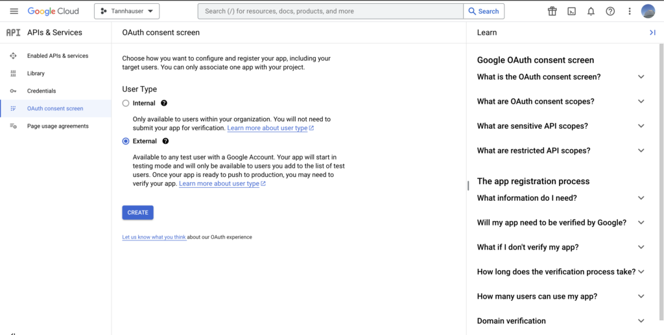Image resolution: width=664 pixels, height=335 pixels.
Task: Click the user account avatar
Action: (x=648, y=12)
